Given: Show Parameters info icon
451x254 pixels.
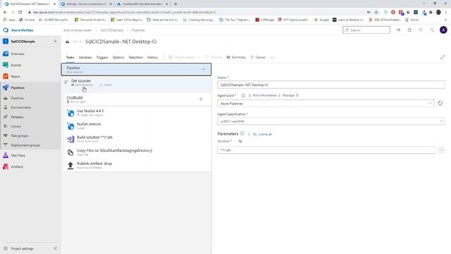Looking at the screenshot, I should click(x=242, y=133).
